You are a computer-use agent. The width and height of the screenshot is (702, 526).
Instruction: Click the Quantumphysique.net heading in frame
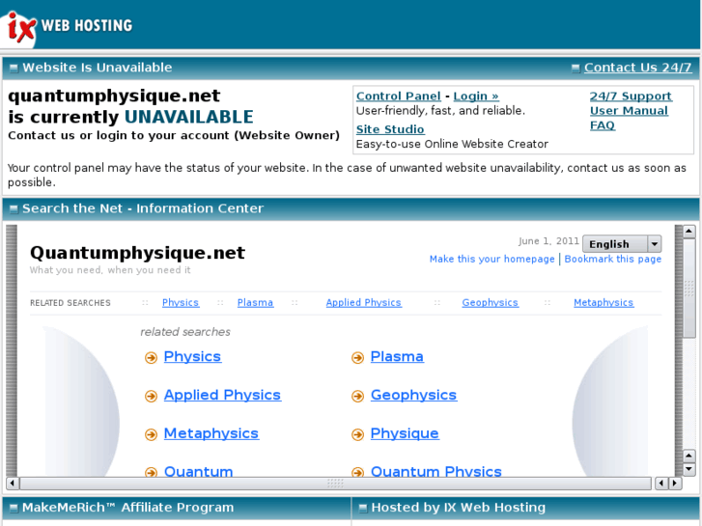(x=137, y=253)
